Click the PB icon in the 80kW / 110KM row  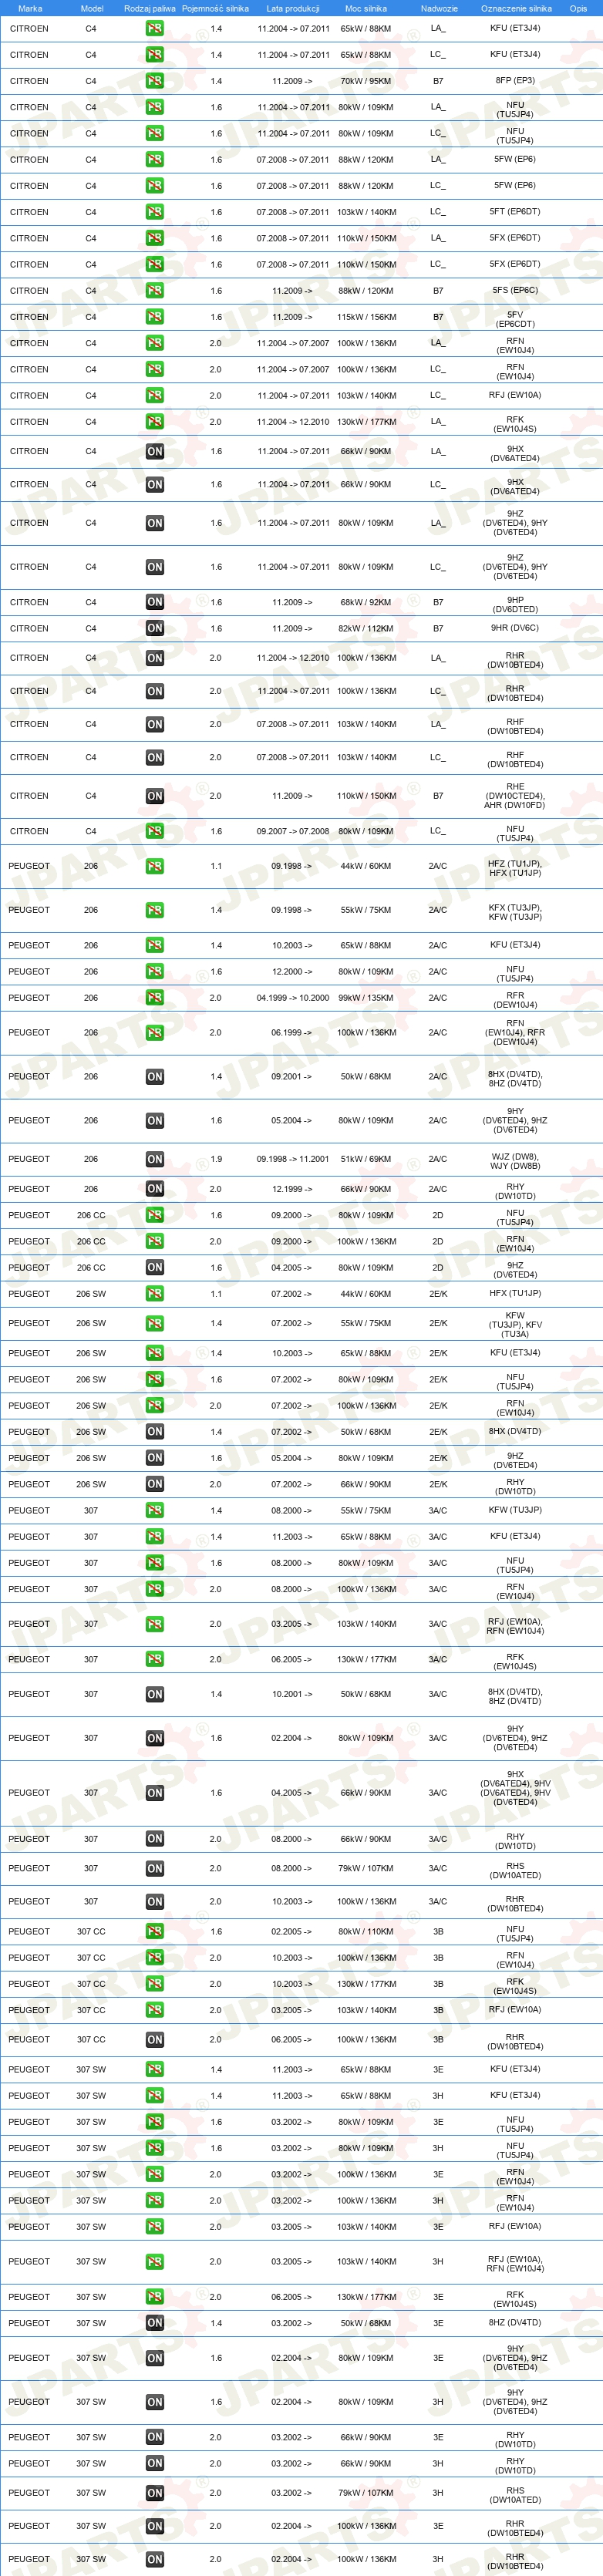[x=154, y=1932]
